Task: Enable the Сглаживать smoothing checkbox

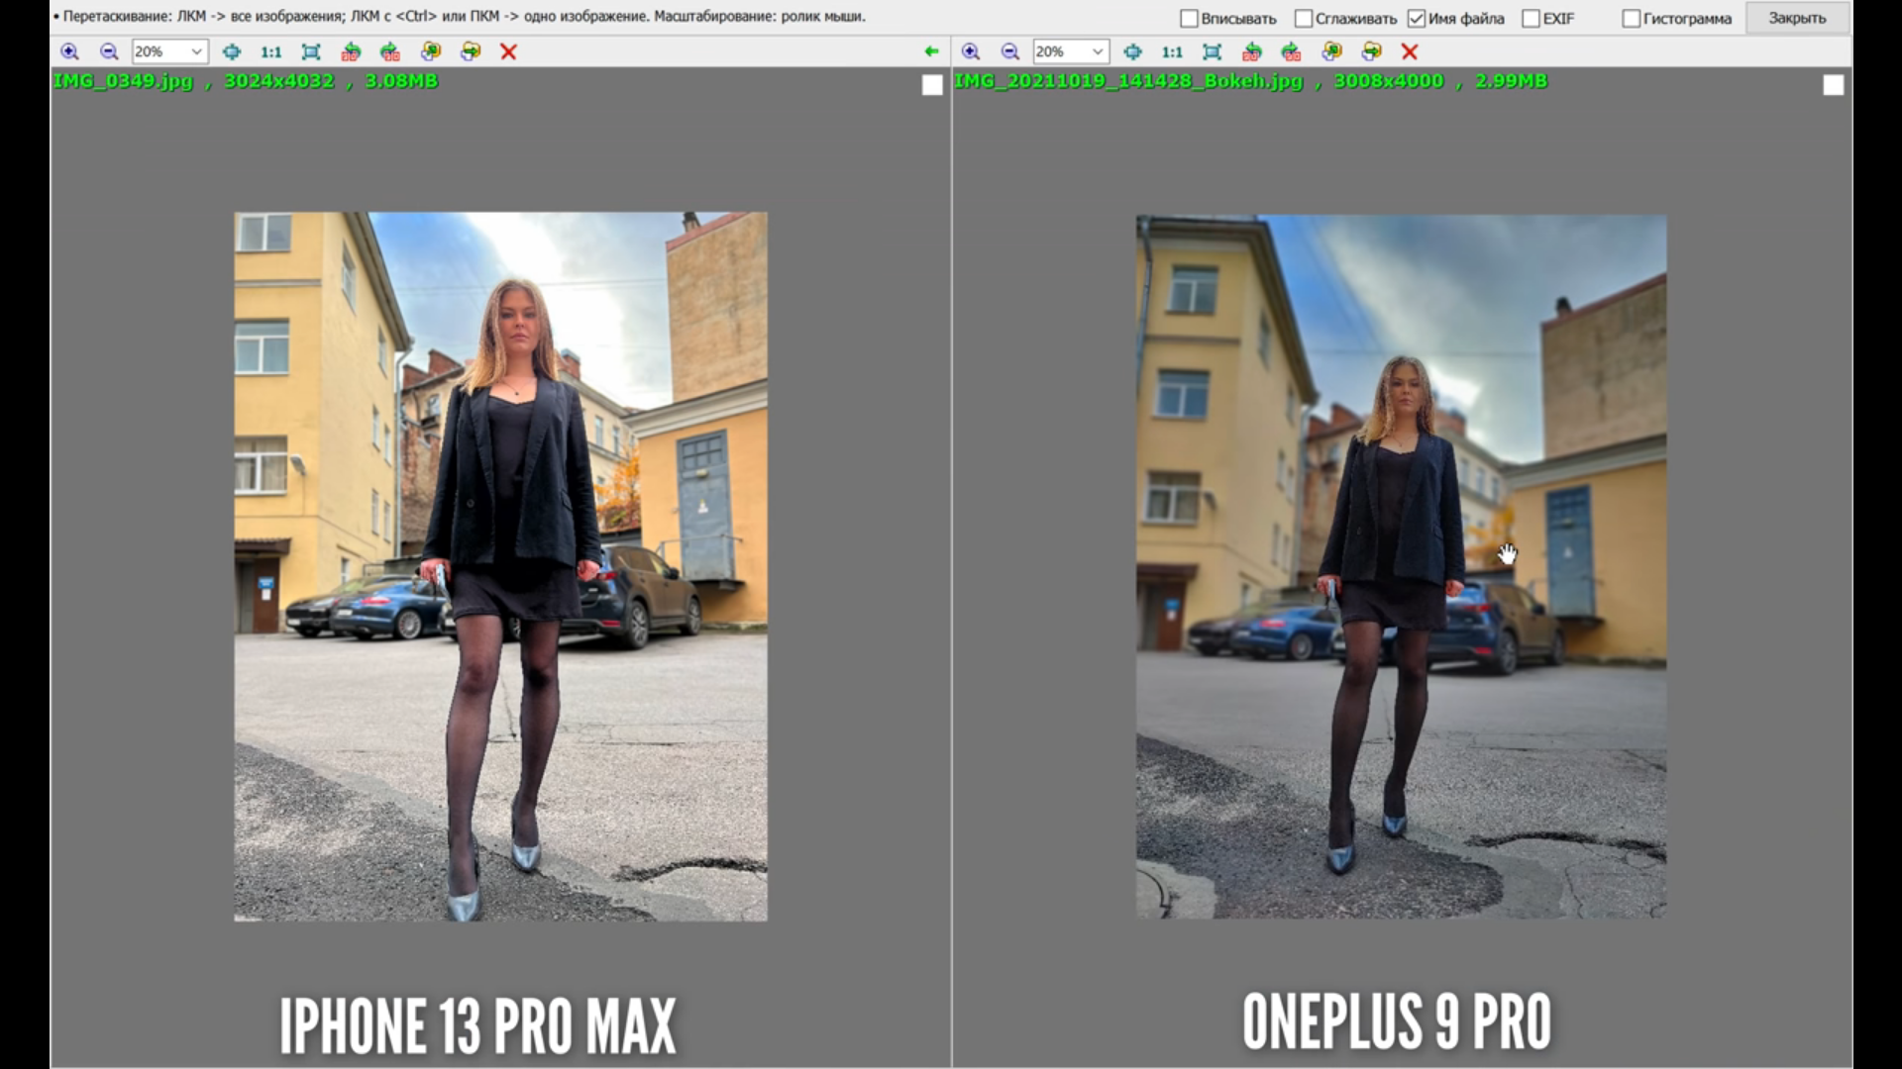Action: (1304, 19)
